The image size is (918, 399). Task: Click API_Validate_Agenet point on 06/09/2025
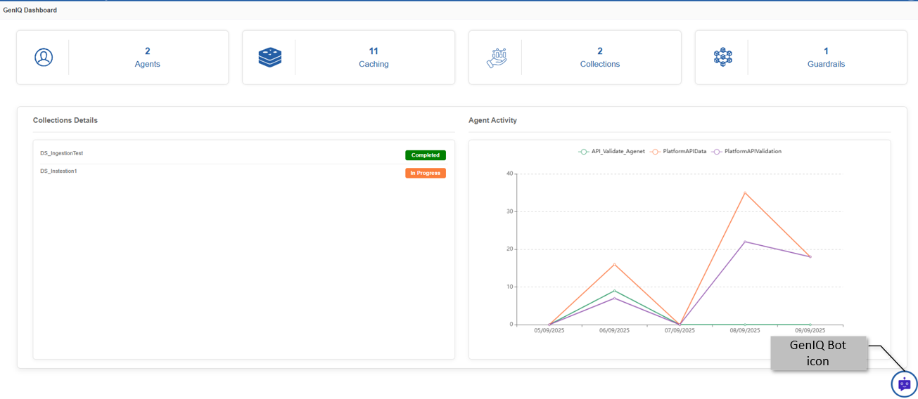[614, 290]
